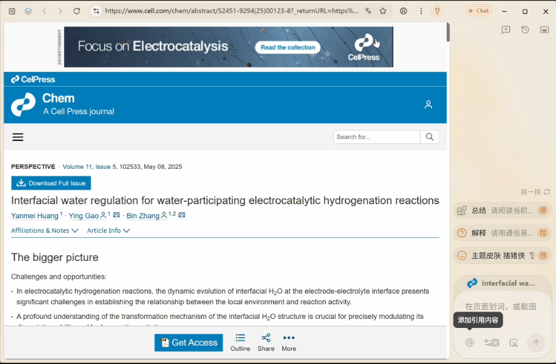Open the browser profile account icon

(403, 11)
